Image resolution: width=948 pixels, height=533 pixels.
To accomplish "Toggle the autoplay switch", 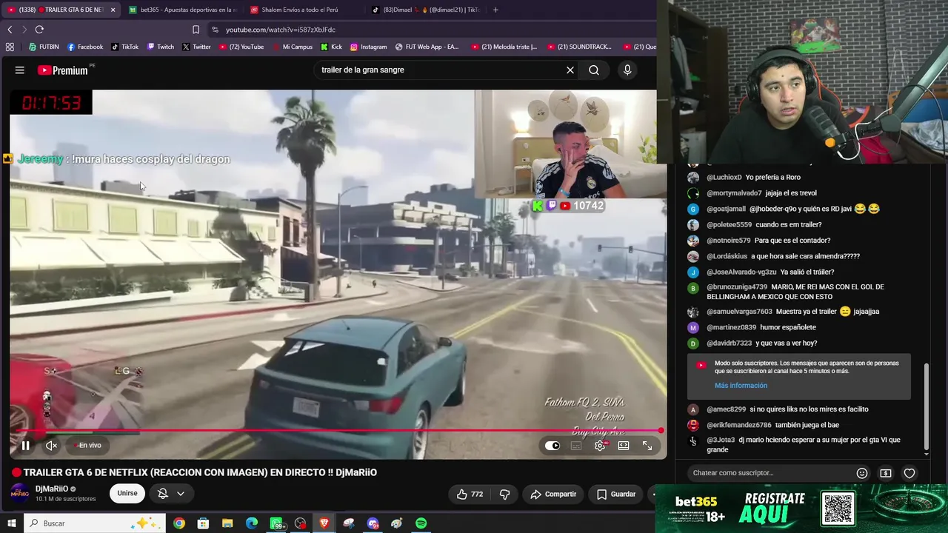I will [553, 446].
